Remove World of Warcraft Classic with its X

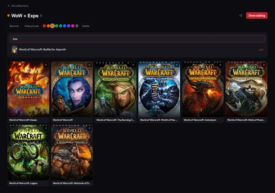click(46, 65)
